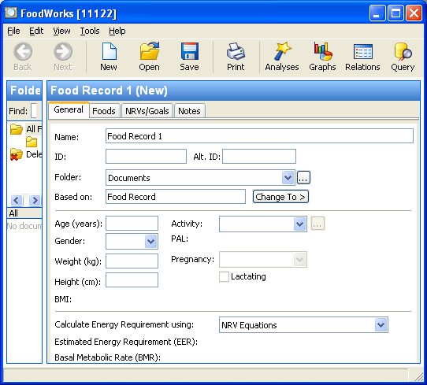427x385 pixels.
Task: Open the Edit menu
Action: click(36, 31)
